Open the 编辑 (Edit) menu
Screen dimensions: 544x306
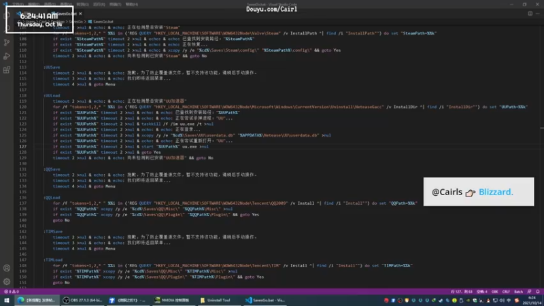(33, 4)
